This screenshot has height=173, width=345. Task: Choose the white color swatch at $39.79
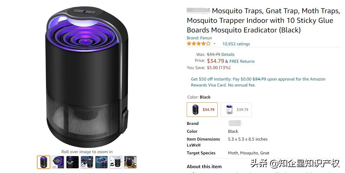(236, 110)
